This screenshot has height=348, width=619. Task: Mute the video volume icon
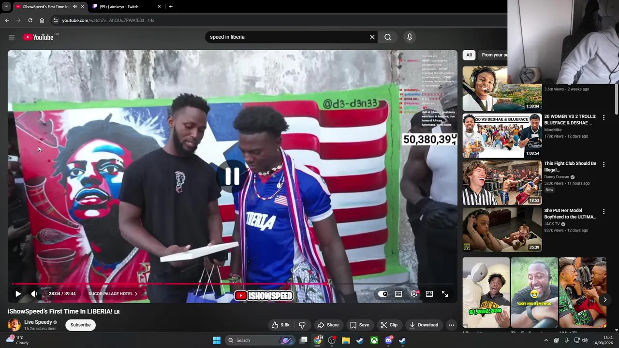click(34, 294)
